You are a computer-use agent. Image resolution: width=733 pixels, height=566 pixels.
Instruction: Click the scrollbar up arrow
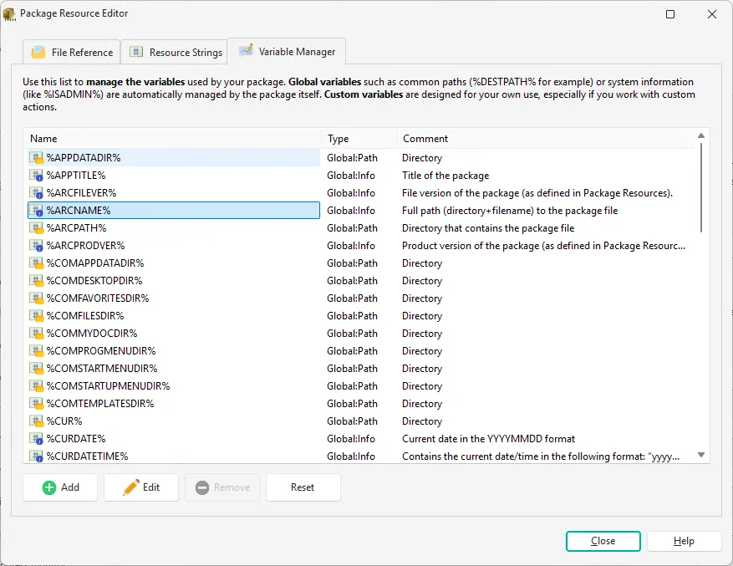[700, 135]
